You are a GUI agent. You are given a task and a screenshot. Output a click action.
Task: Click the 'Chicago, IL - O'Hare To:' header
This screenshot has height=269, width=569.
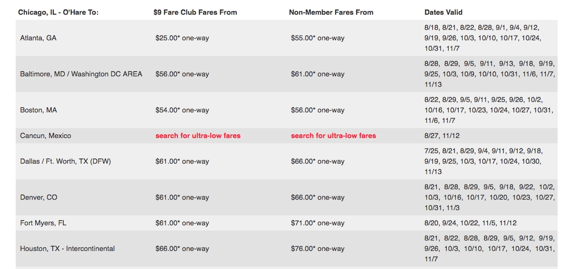(58, 12)
